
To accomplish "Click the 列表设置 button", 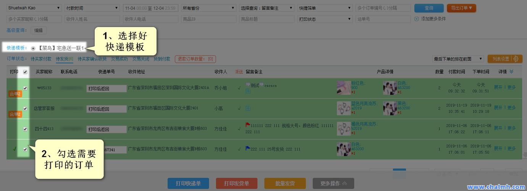I will [505, 59].
